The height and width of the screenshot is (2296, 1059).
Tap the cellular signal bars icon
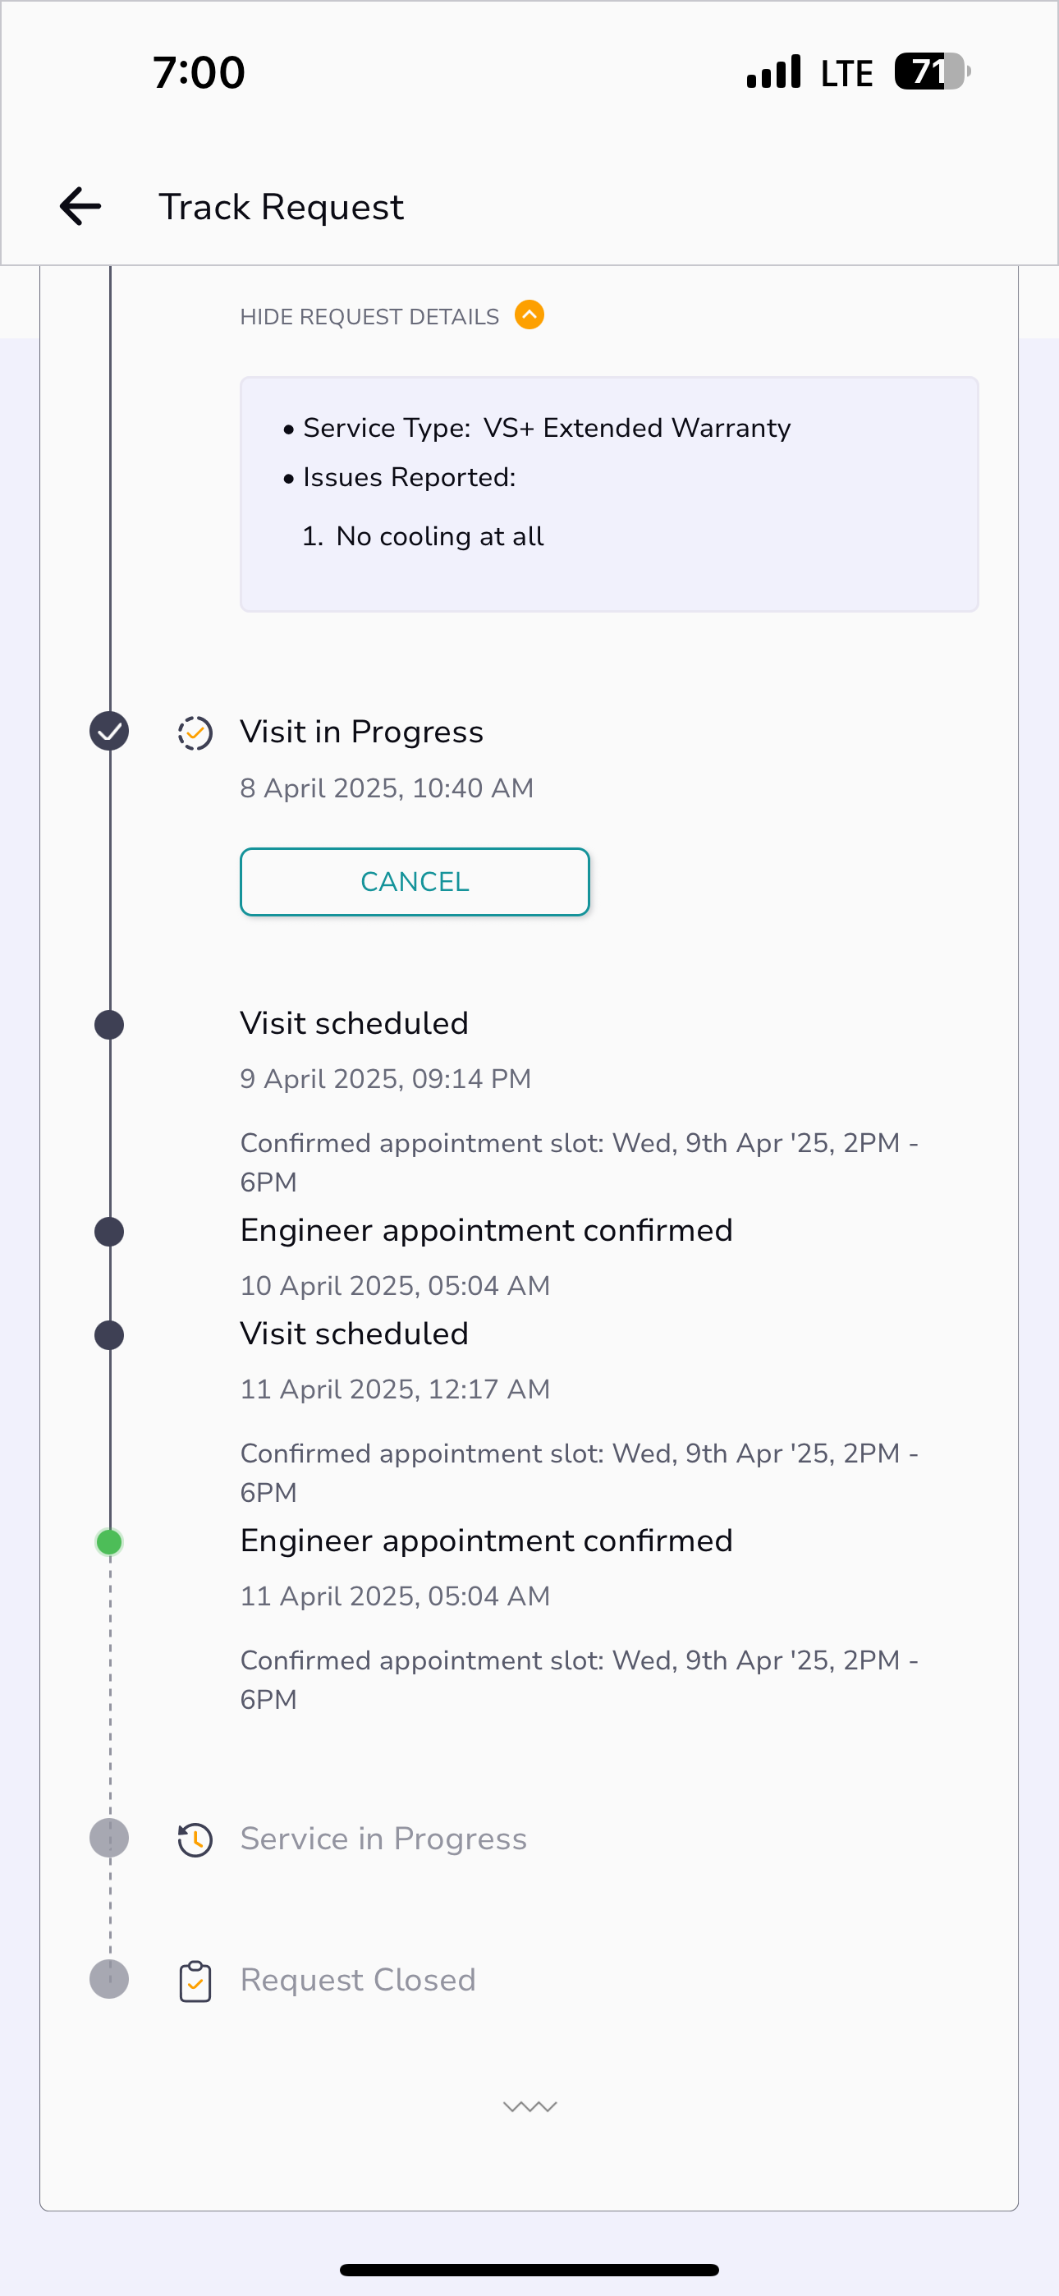pos(774,72)
